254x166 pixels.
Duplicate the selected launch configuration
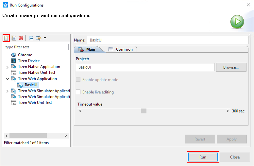[x=14, y=38]
